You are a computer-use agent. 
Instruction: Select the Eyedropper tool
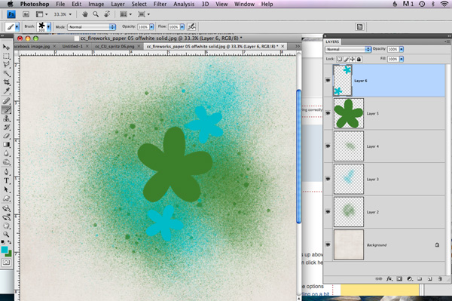tap(6, 91)
